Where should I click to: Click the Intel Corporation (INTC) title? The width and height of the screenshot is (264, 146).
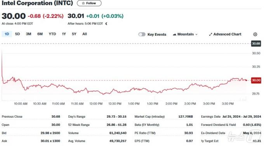(37, 3)
